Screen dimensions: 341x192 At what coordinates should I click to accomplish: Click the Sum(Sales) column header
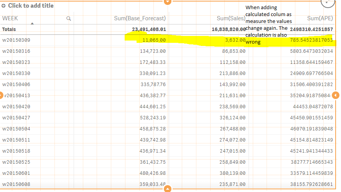[231, 18]
